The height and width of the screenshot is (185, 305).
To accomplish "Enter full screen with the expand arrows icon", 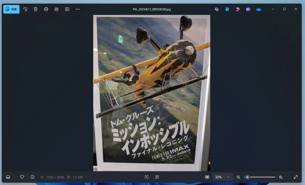I will [296, 177].
